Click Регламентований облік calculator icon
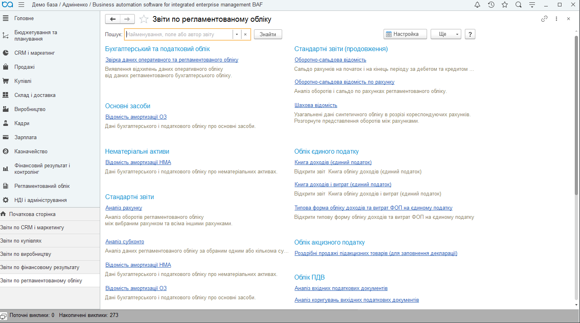The width and height of the screenshot is (580, 323). [6, 186]
